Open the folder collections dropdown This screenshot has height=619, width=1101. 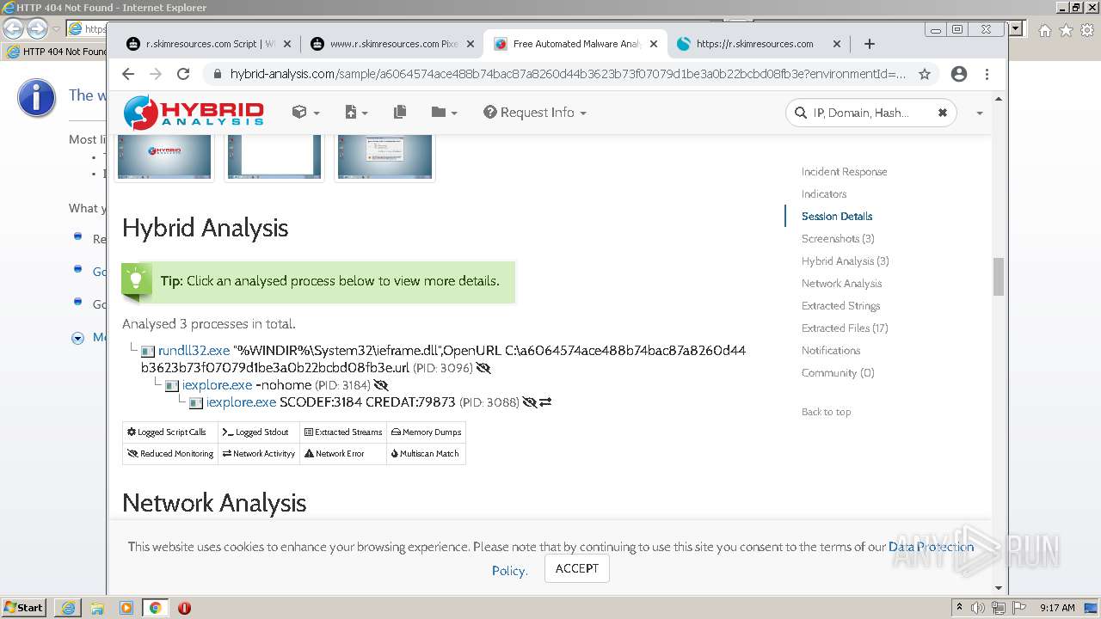point(444,113)
